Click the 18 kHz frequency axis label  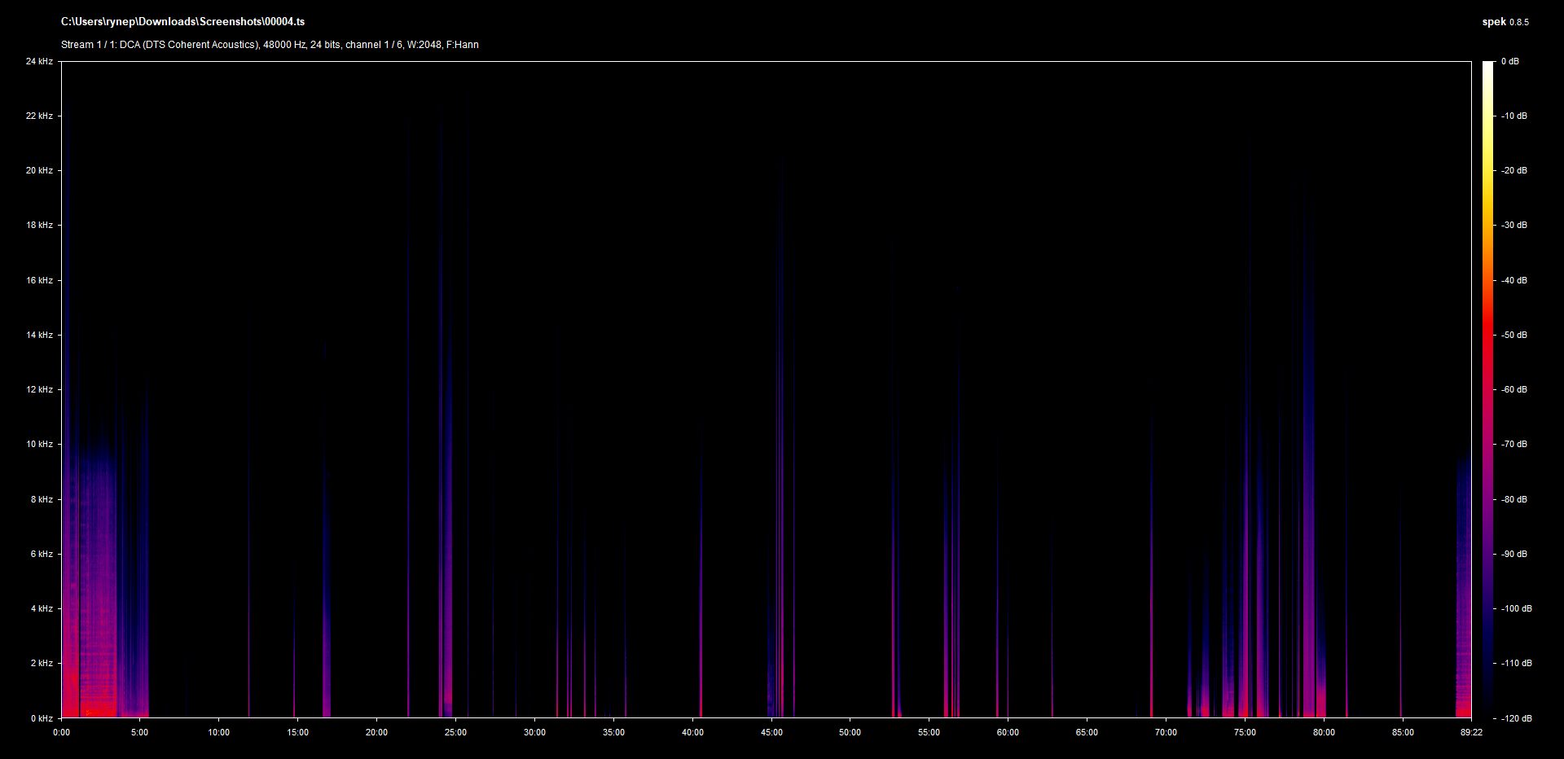pos(39,225)
